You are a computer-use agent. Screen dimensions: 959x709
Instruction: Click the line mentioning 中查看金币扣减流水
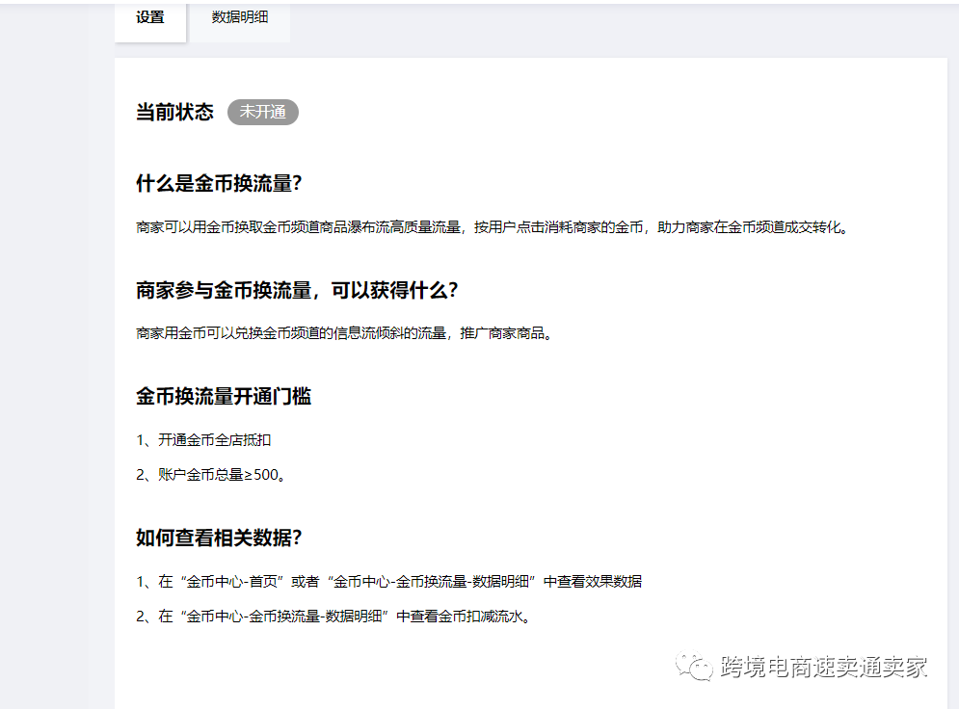[x=333, y=617]
